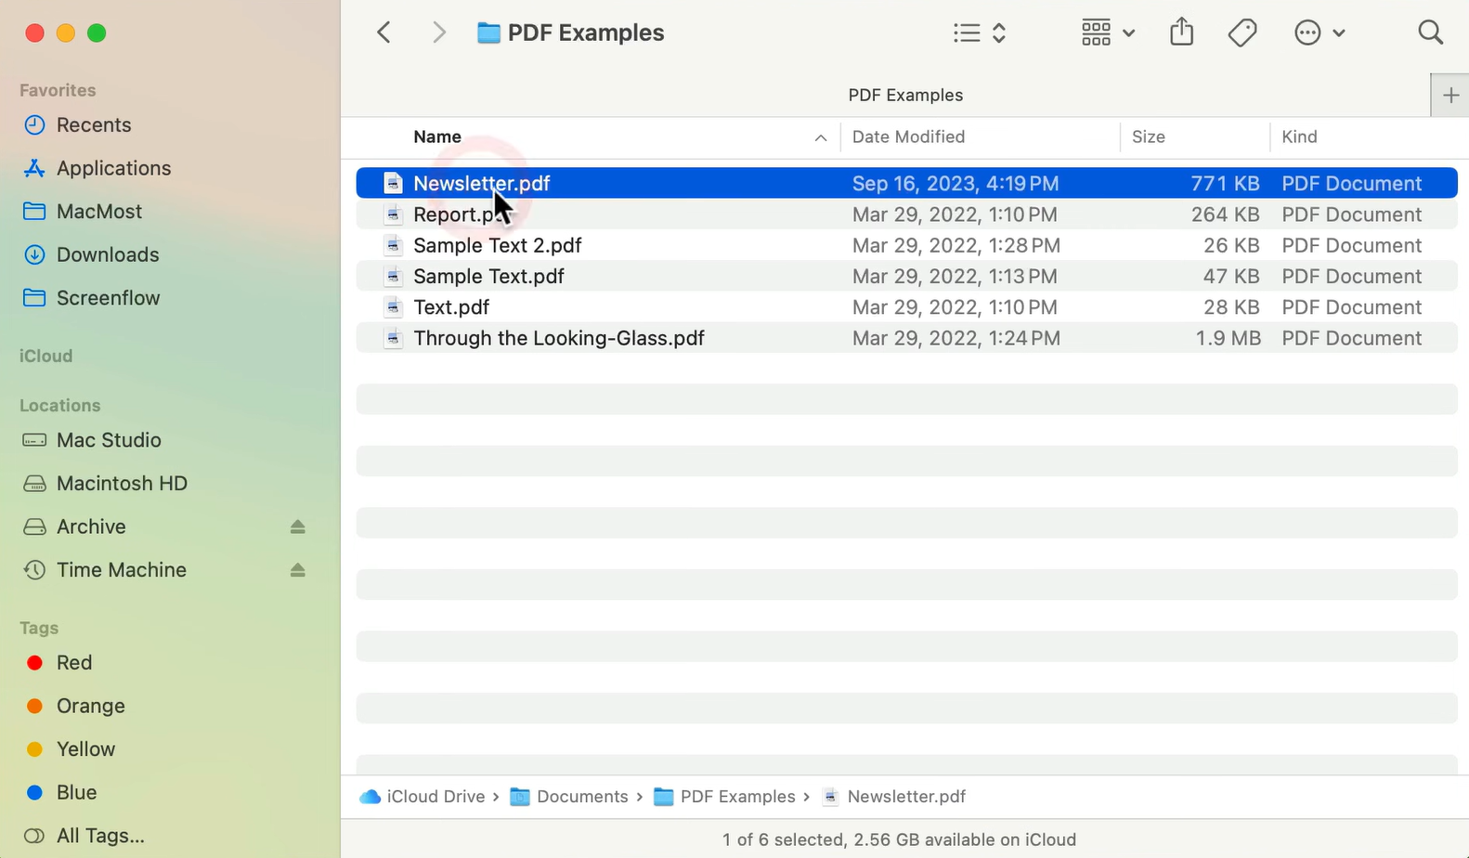1469x858 pixels.
Task: Select Through the Looking-Glass.pdf
Action: pyautogui.click(x=906, y=338)
